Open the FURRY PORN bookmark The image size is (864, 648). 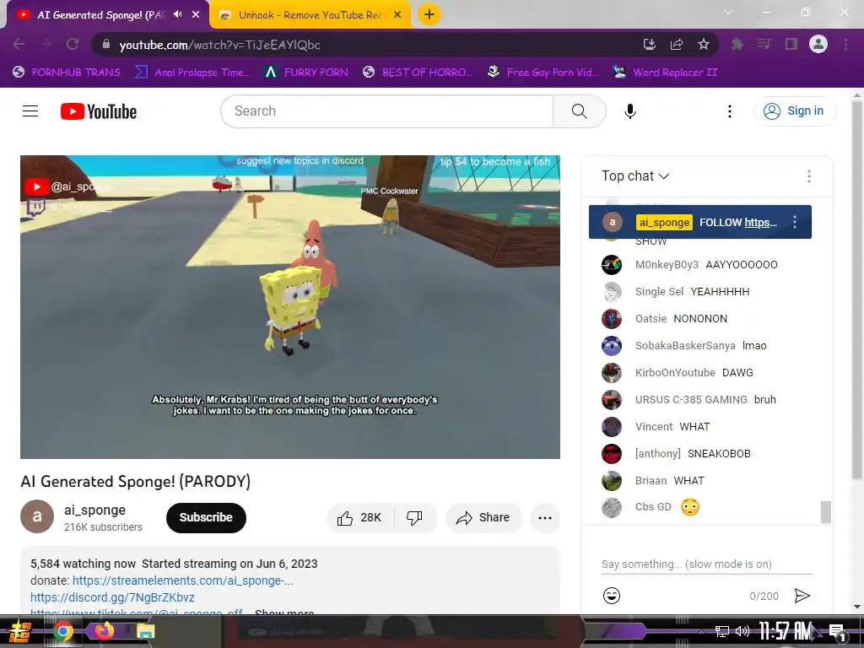coord(306,73)
